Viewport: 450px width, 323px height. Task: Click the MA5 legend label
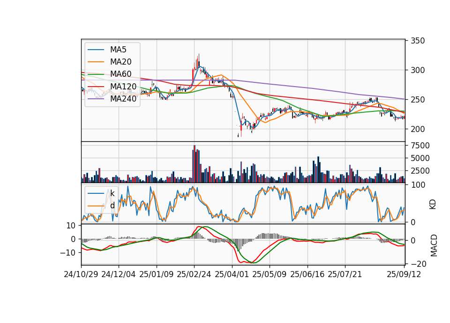(x=118, y=50)
